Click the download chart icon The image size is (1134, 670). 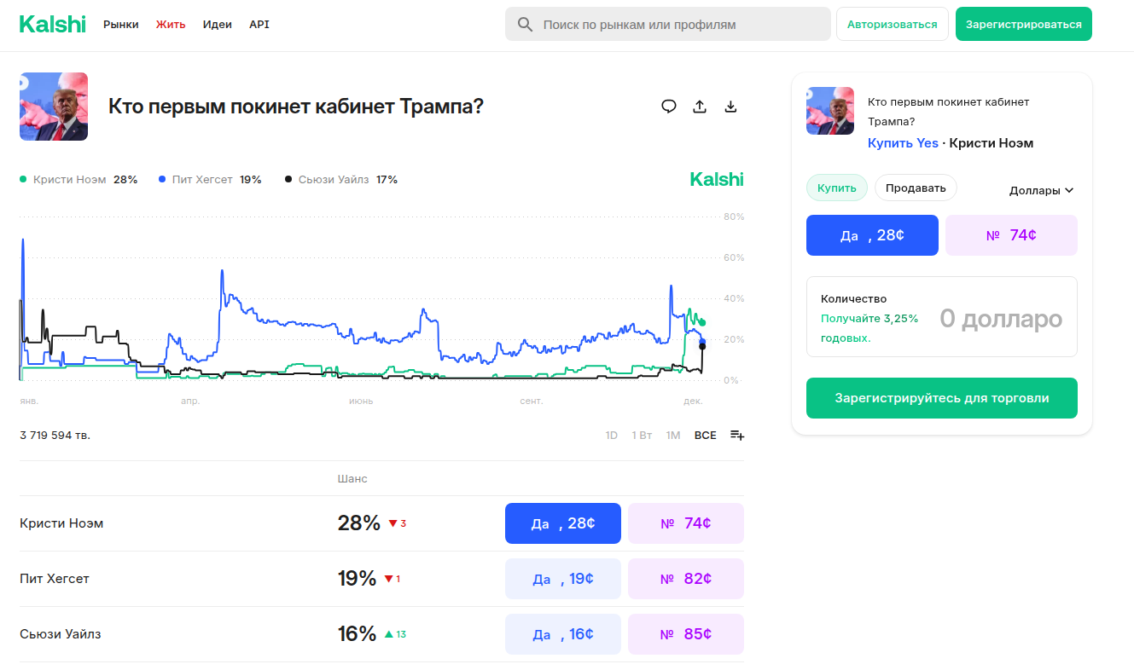730,107
